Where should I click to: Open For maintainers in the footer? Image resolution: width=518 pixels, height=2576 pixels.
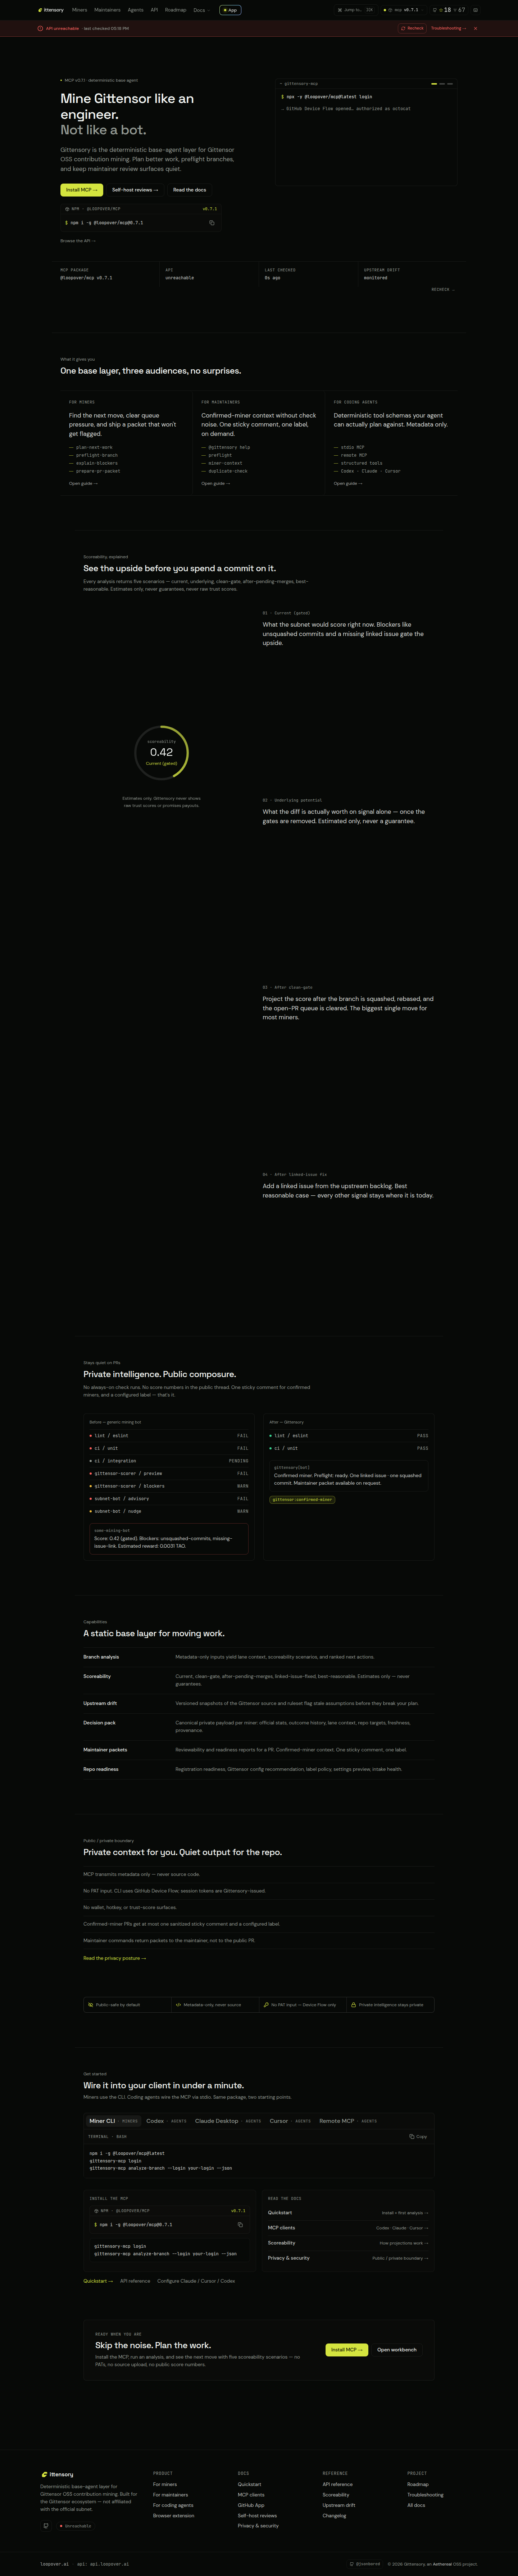coord(170,2495)
